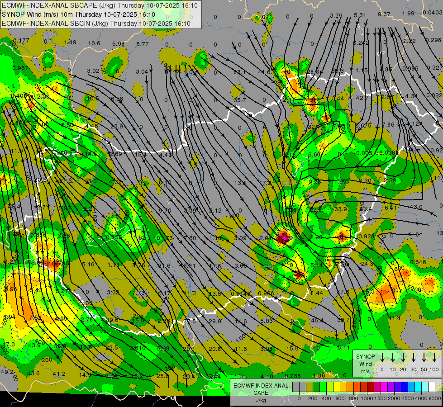443x407 pixels.
Task: Click the '8.30' value on the map
Action: [365, 180]
